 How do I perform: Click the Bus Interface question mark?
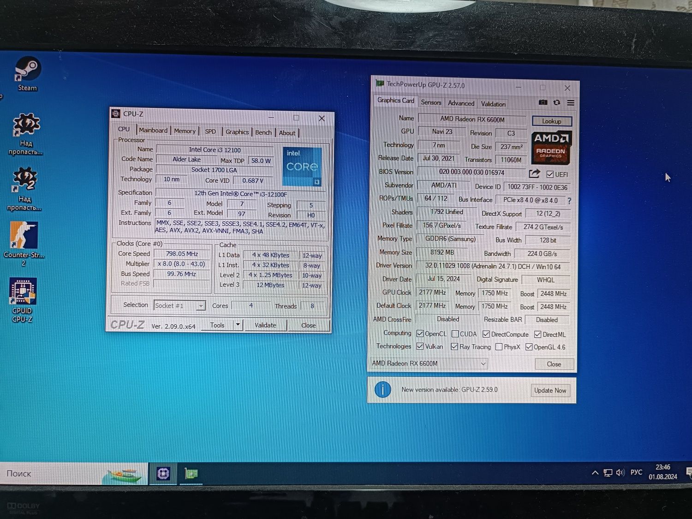(569, 201)
